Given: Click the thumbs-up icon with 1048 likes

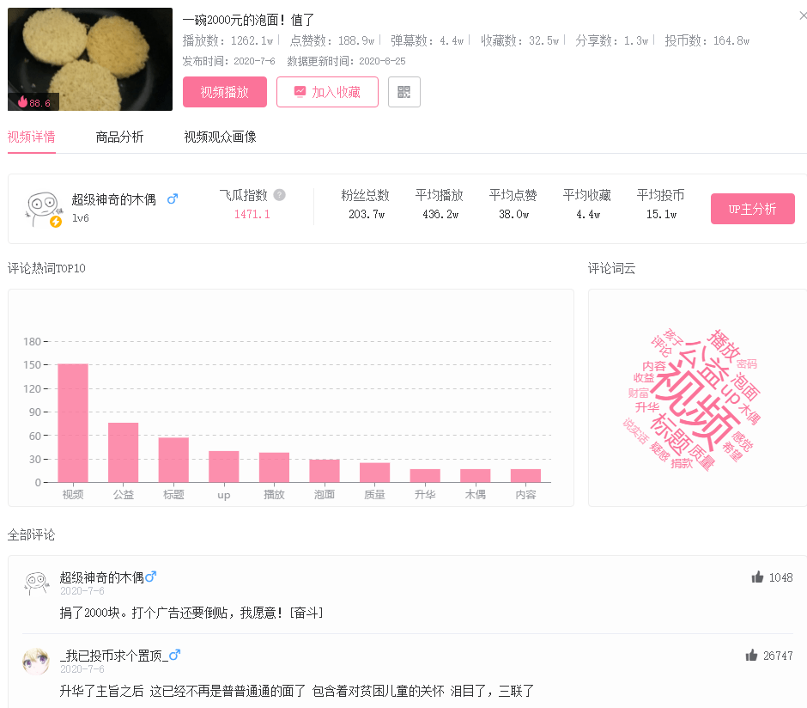Looking at the screenshot, I should [x=757, y=577].
